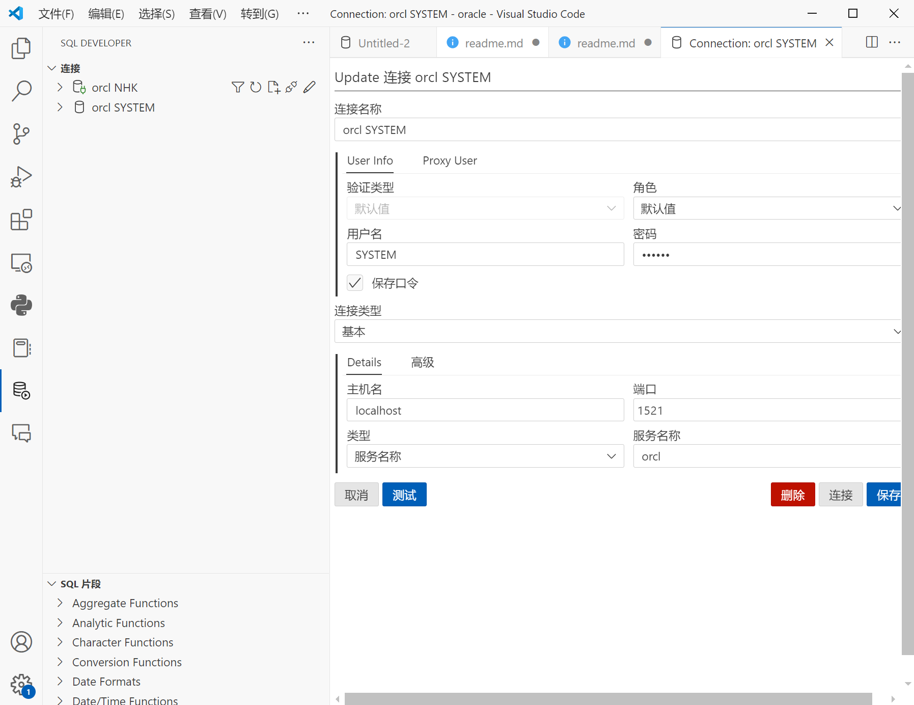Open new SQL worksheet icon for orcl NHK
The height and width of the screenshot is (705, 914).
pyautogui.click(x=274, y=87)
